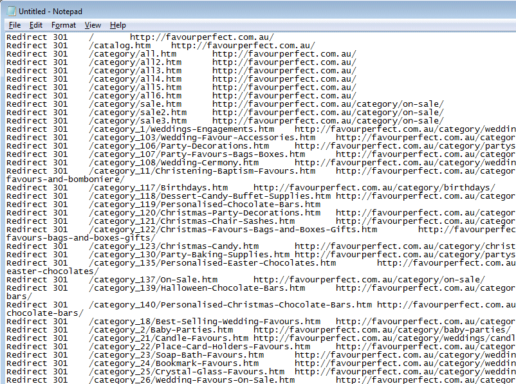Click /category/all3.htm path

pyautogui.click(x=135, y=71)
